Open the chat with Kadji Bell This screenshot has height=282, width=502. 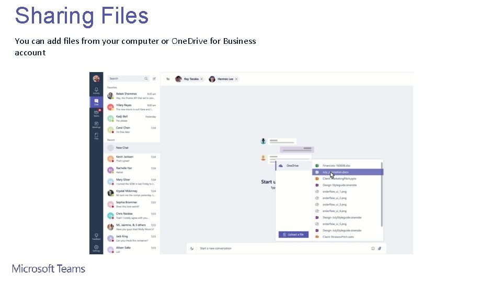(x=132, y=119)
